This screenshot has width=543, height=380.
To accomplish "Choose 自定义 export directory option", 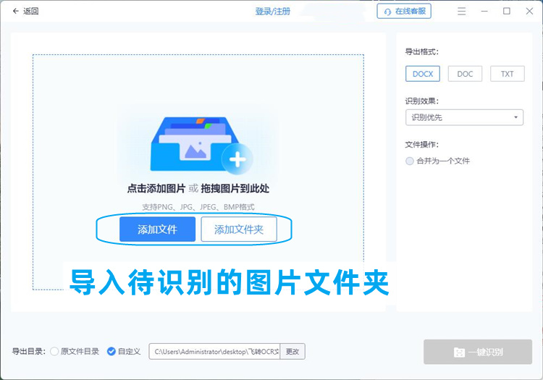I will (x=124, y=351).
